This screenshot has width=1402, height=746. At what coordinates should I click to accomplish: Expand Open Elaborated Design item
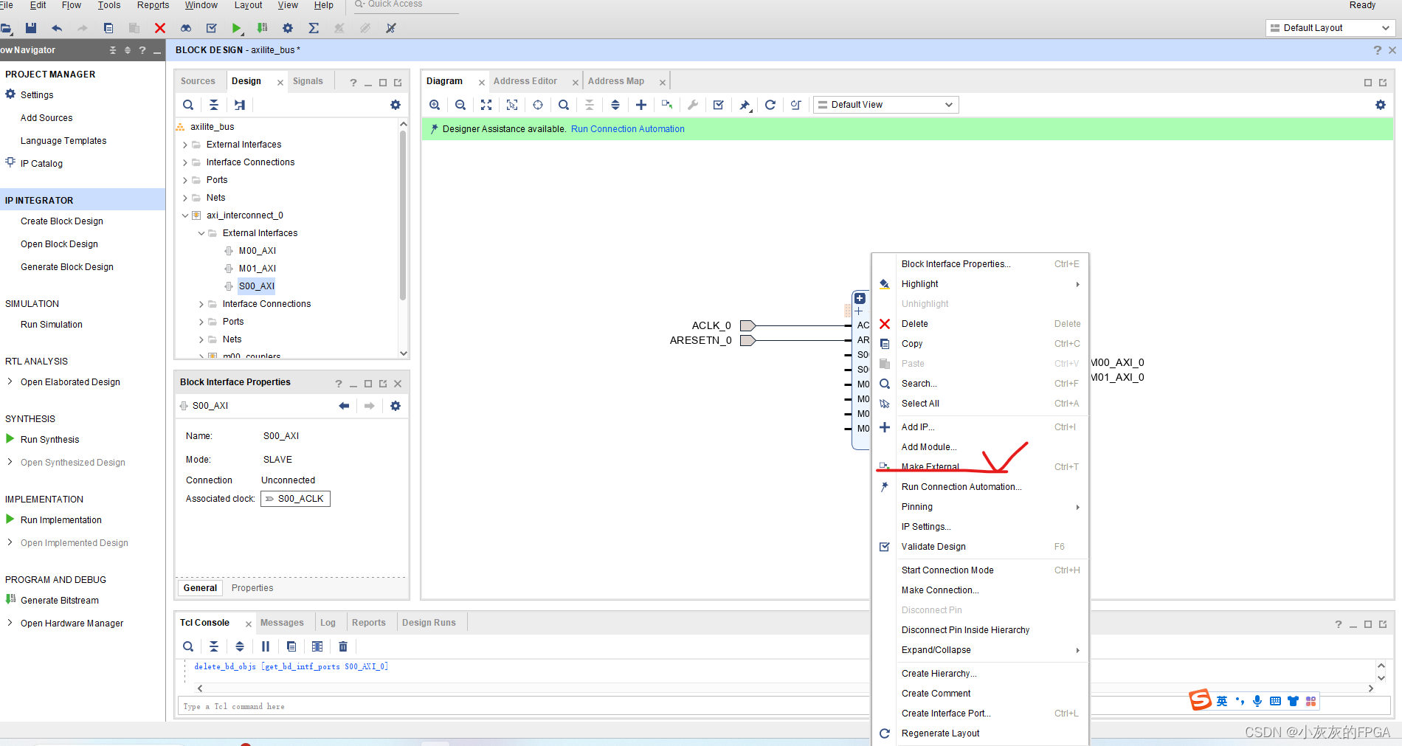10,381
